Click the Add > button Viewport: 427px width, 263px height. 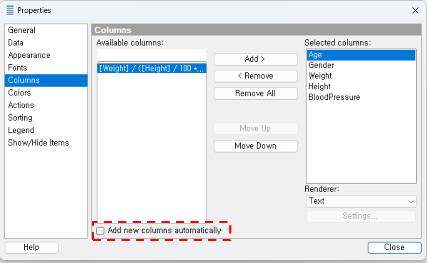(x=255, y=59)
